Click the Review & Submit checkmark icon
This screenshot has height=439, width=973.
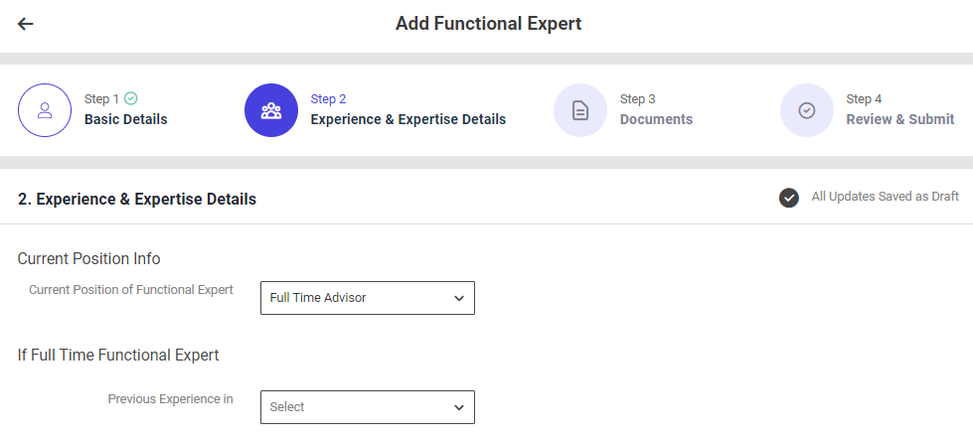(807, 110)
